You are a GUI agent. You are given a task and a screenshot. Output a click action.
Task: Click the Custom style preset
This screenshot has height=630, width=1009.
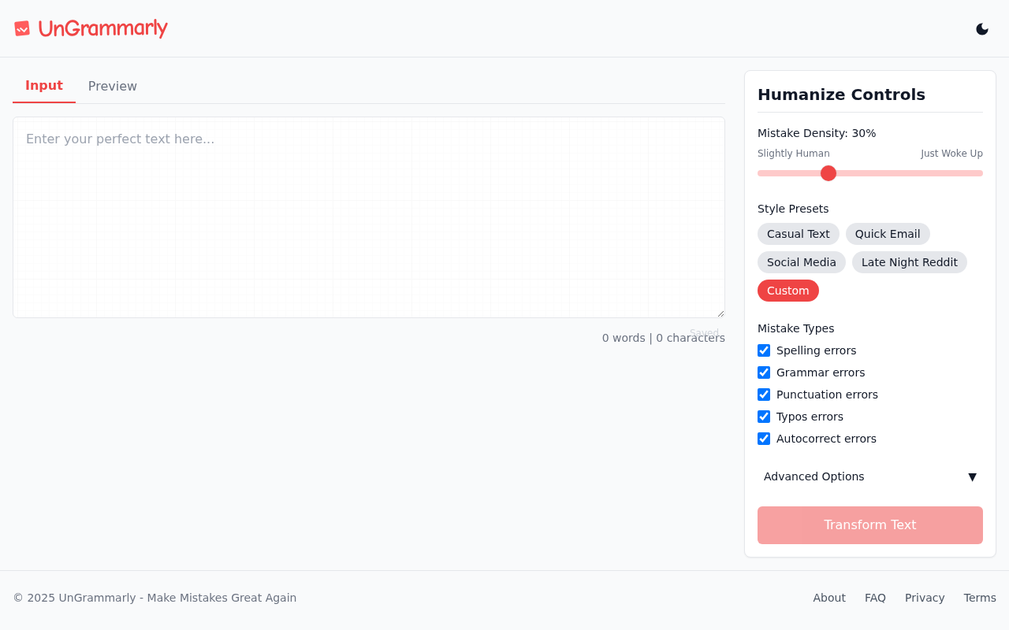[787, 291]
